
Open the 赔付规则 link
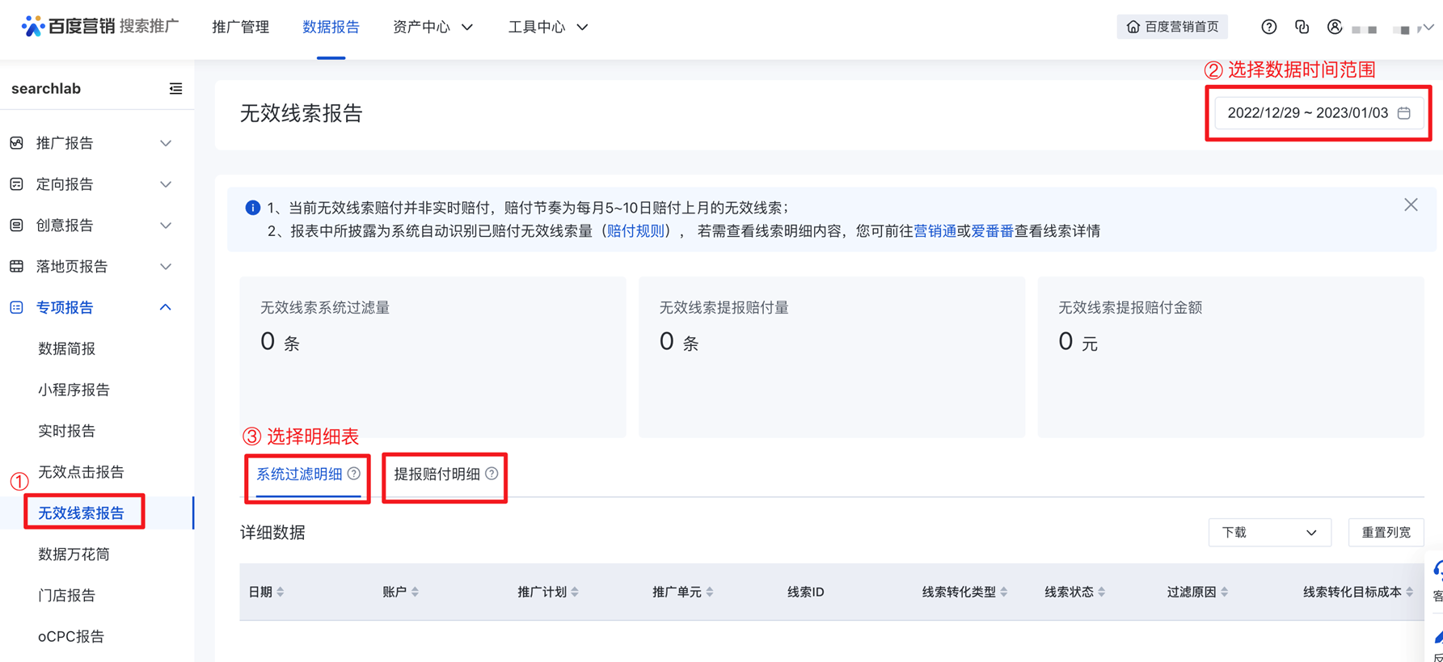(635, 231)
